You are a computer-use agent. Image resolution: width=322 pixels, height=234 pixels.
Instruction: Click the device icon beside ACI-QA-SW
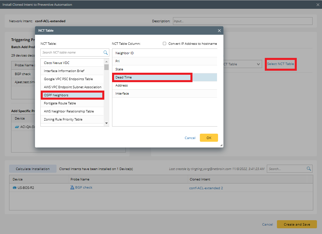[x=17, y=127]
